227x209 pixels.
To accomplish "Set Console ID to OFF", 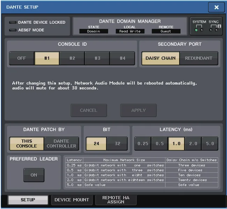I will (22, 58).
